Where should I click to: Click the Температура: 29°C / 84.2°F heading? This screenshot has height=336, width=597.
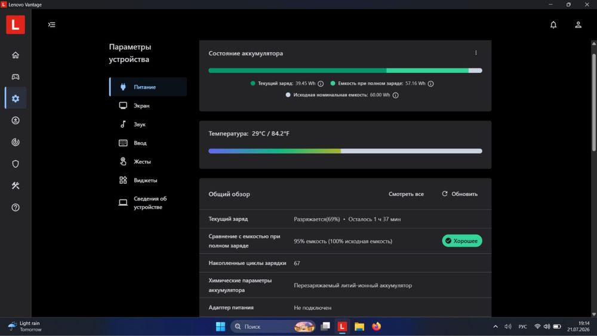(x=249, y=134)
